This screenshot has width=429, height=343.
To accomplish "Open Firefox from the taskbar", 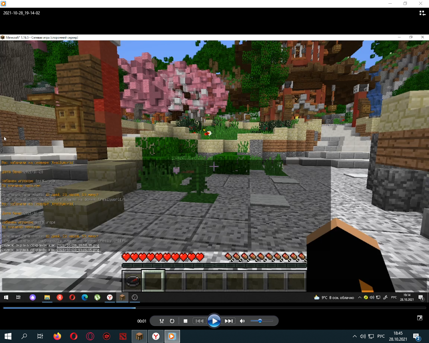I will tap(57, 336).
